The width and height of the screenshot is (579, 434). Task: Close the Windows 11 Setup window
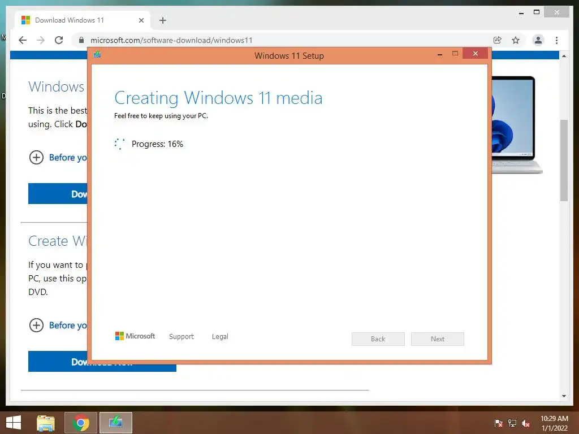(475, 54)
